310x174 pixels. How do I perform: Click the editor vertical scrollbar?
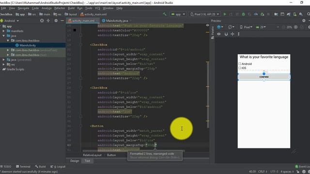pos(208,95)
